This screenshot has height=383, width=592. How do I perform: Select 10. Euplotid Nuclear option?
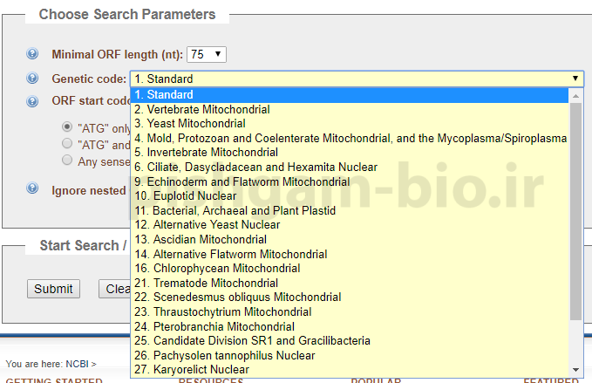(x=186, y=195)
